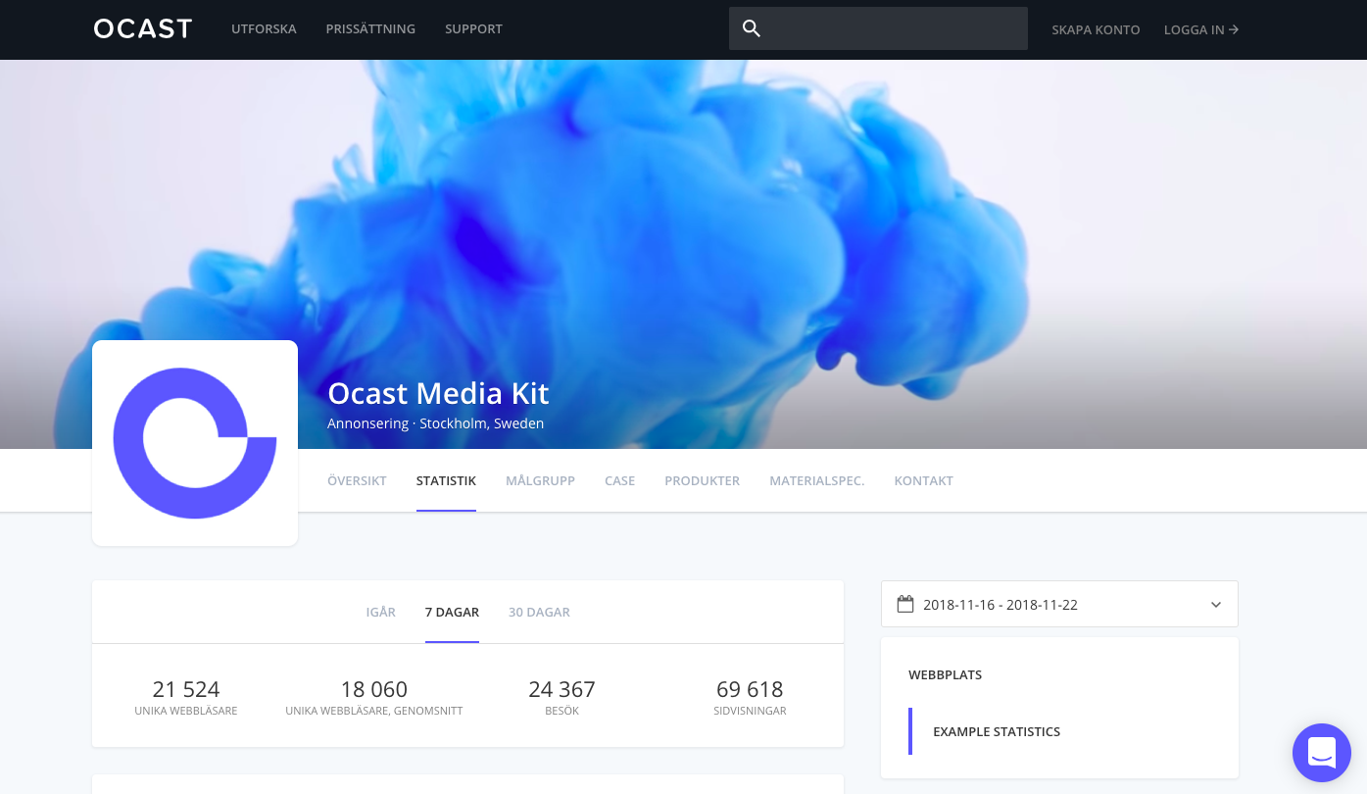Screen dimensions: 1367x794
Task: Click the calendar icon in date picker
Action: [x=905, y=604]
